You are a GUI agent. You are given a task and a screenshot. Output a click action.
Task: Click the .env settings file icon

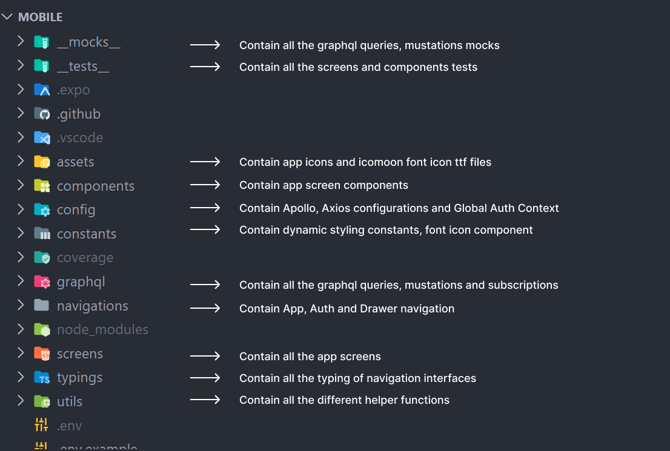(x=41, y=425)
